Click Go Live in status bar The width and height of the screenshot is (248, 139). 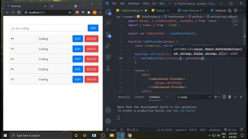[230, 130]
